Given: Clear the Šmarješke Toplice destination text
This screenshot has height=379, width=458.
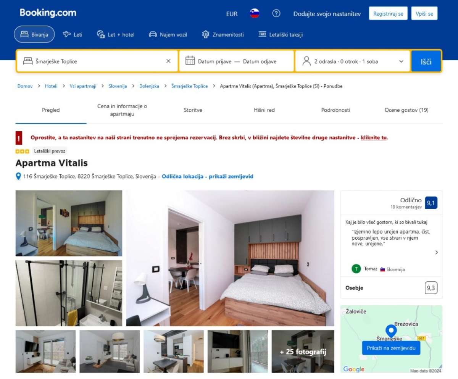Looking at the screenshot, I should (x=168, y=61).
